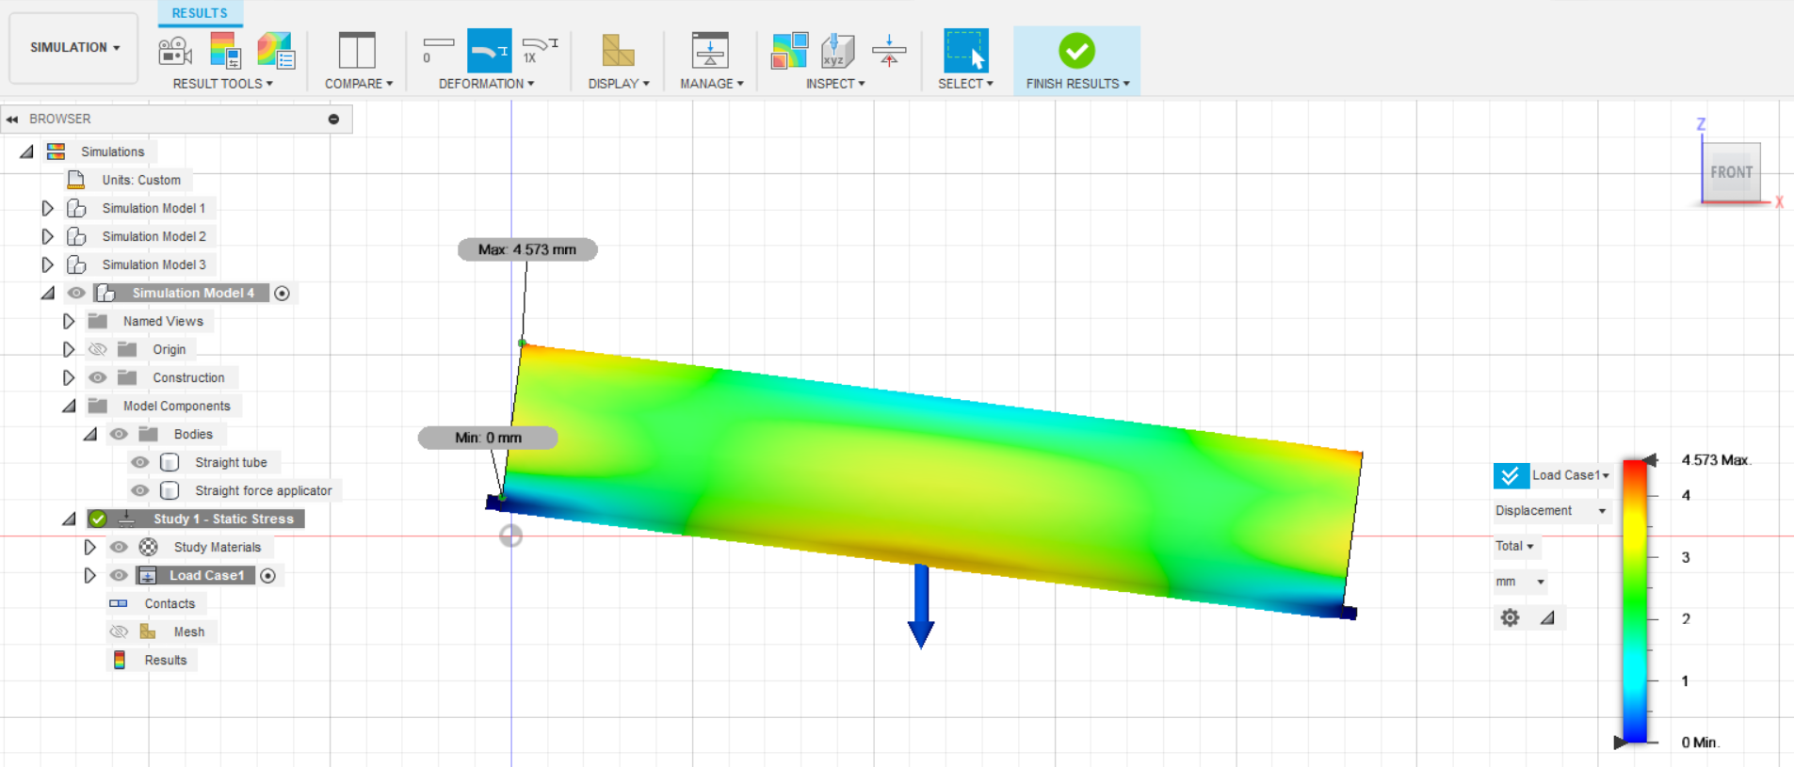Click the green check on Study 1
1794x767 pixels.
[97, 519]
